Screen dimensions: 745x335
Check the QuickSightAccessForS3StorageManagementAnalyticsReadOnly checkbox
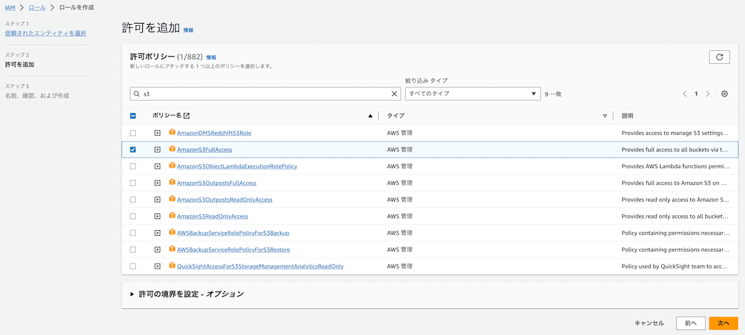pos(133,266)
